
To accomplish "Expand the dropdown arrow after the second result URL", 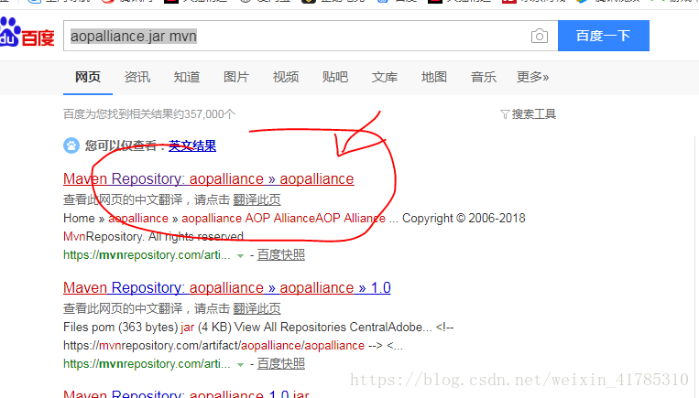I will coord(240,365).
